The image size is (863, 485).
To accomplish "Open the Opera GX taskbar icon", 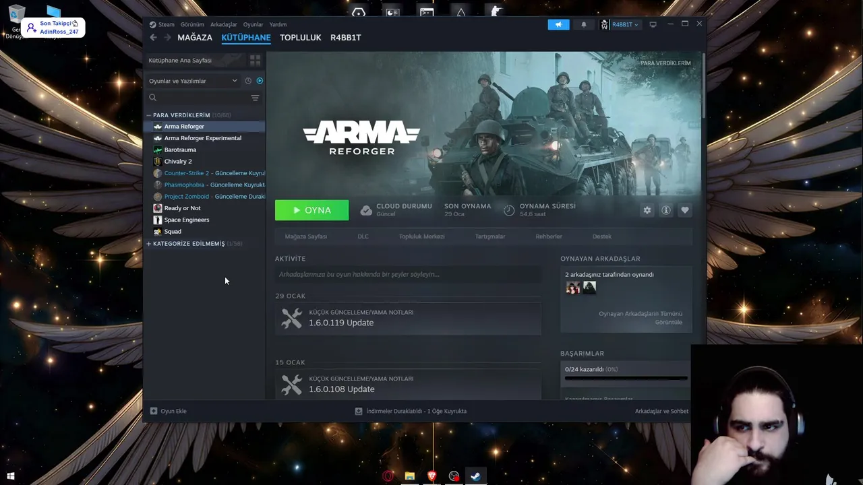I will [x=388, y=476].
